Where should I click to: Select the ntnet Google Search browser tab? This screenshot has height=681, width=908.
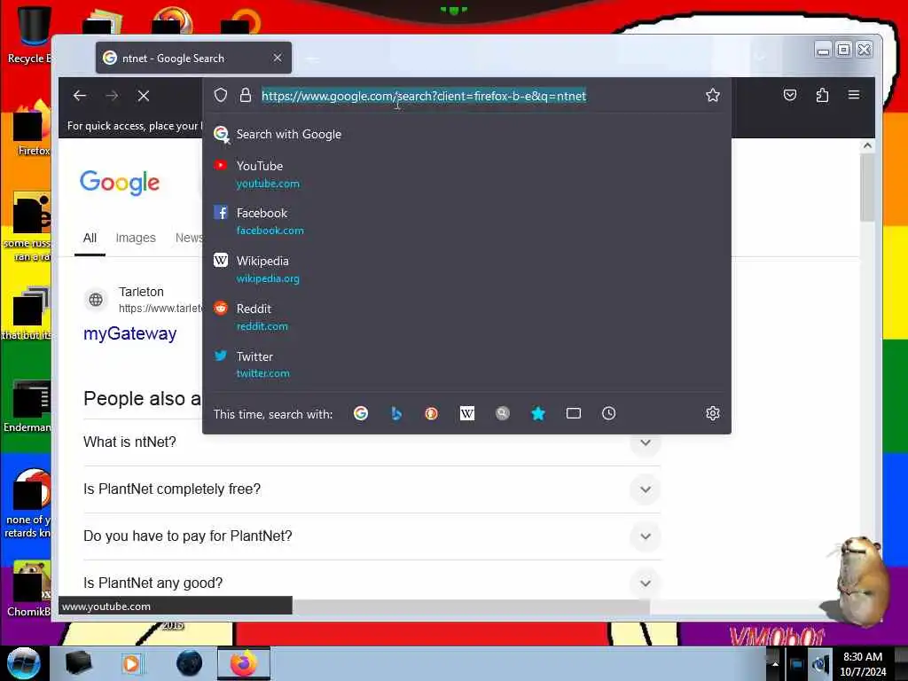[193, 58]
